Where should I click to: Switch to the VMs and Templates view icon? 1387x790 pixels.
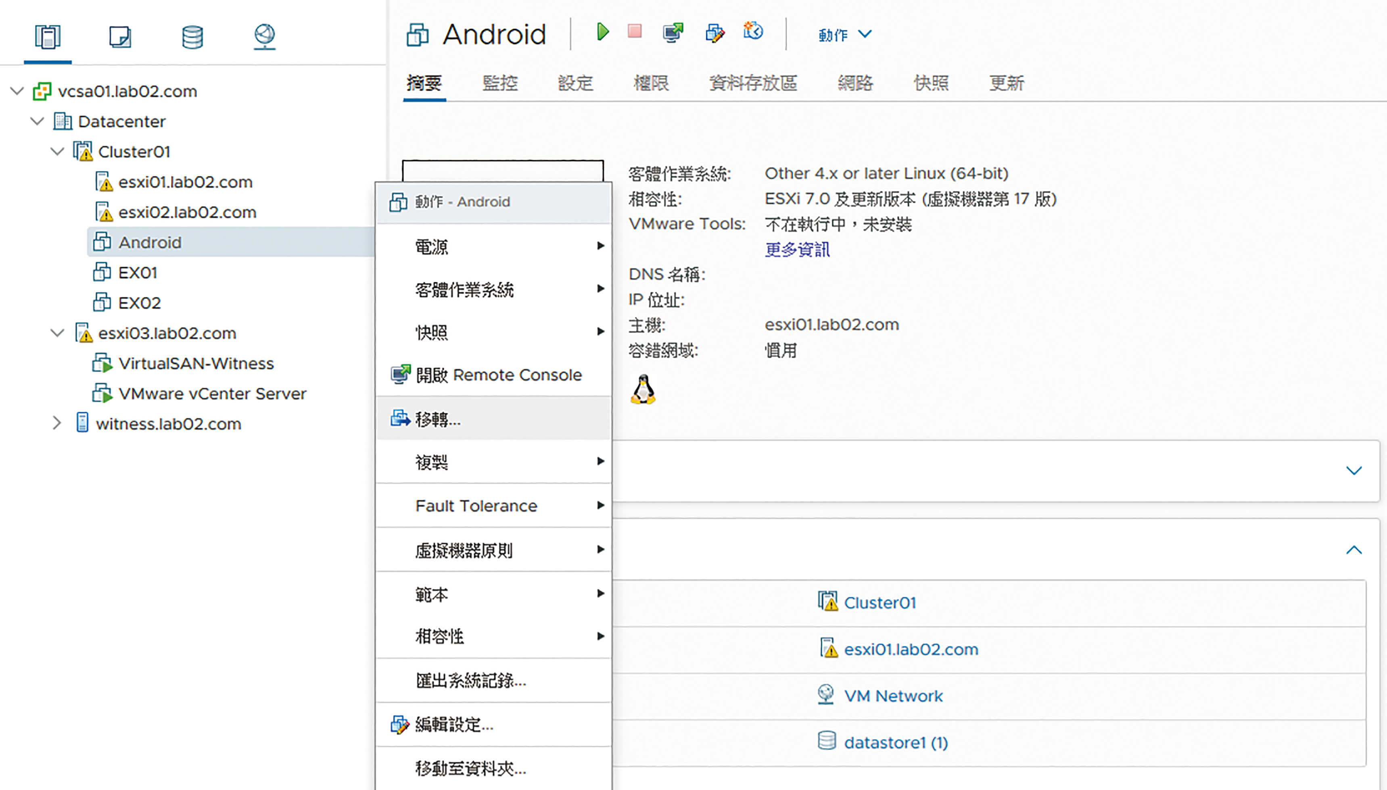(x=120, y=37)
